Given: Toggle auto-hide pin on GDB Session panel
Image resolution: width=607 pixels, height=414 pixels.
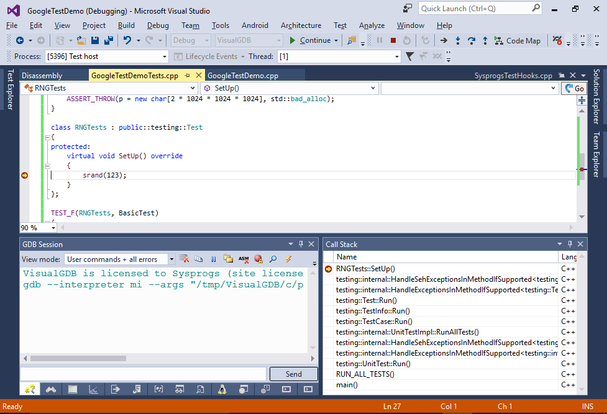Looking at the screenshot, I should 301,244.
